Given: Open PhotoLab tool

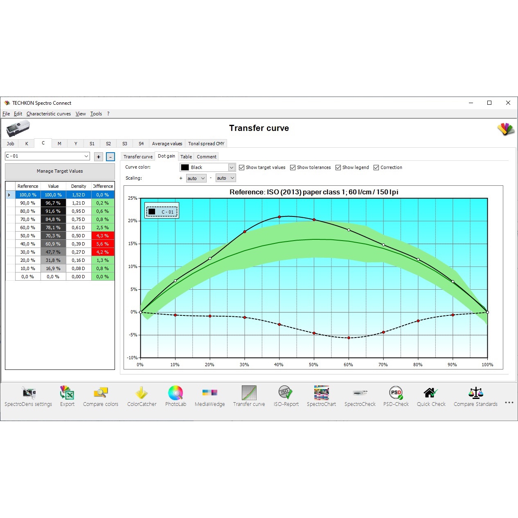Looking at the screenshot, I should 176,396.
